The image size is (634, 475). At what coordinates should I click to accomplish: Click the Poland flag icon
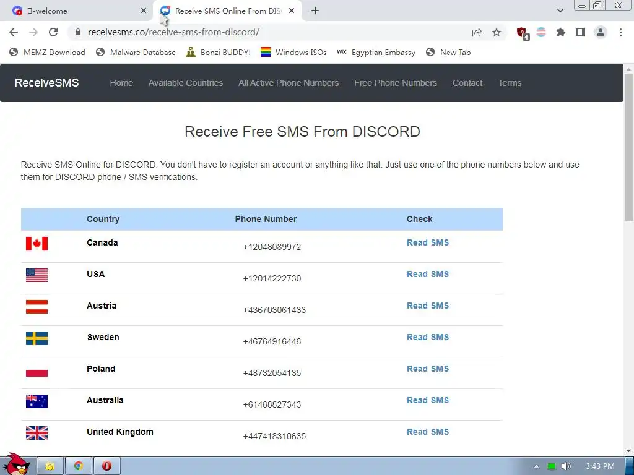pos(37,370)
